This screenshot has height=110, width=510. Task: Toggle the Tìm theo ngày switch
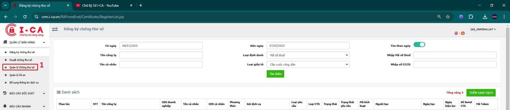pyautogui.click(x=419, y=45)
